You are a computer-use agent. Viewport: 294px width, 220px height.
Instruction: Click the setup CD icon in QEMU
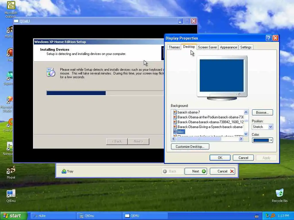tap(51, 72)
